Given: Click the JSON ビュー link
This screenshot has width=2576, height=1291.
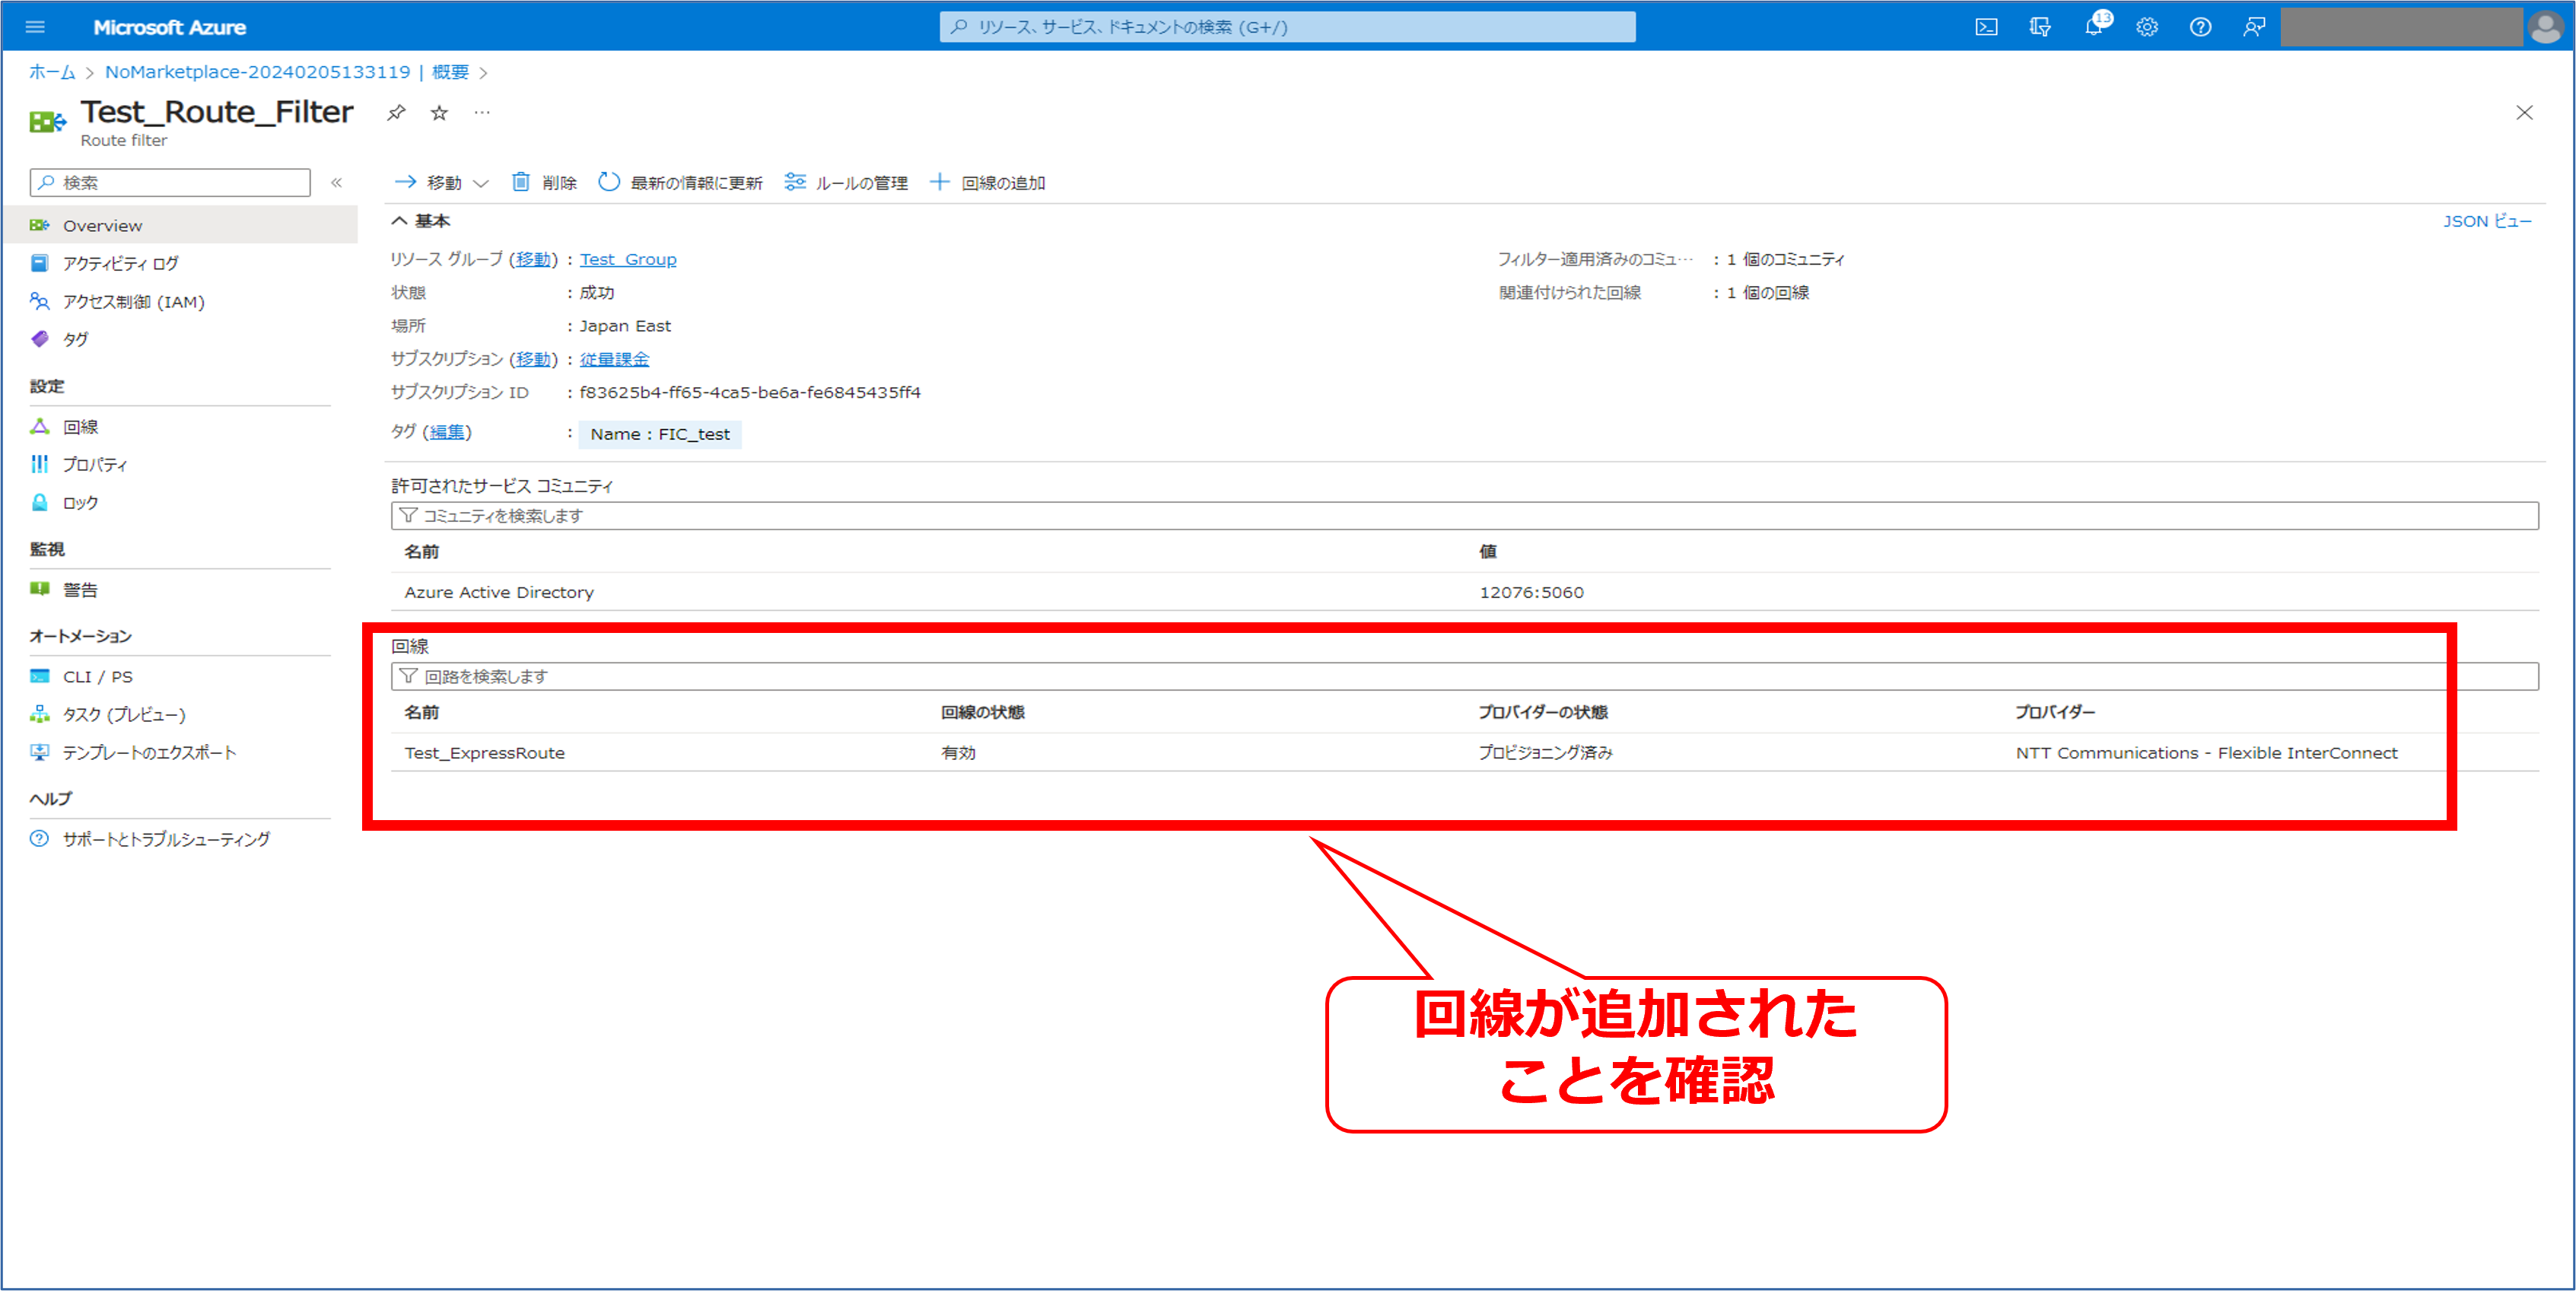Looking at the screenshot, I should click(2486, 221).
